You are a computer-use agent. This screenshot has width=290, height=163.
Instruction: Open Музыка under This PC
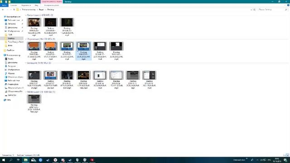[11, 73]
